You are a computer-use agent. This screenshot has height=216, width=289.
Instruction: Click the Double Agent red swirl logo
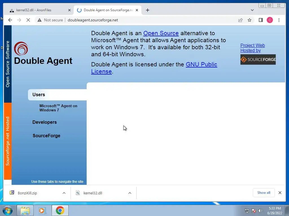(21, 48)
